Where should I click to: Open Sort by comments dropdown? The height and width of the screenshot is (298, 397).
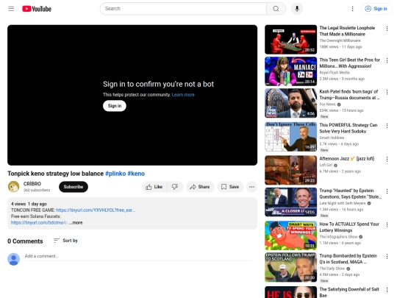[x=65, y=241]
